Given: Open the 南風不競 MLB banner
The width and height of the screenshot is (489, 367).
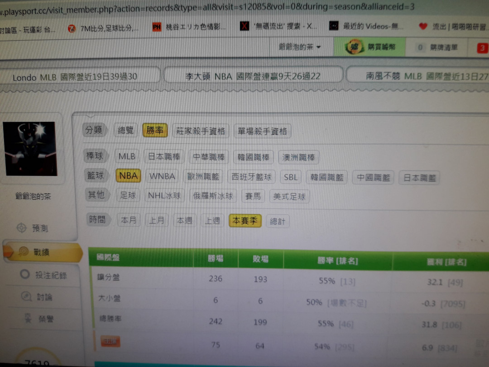Looking at the screenshot, I should [418, 76].
